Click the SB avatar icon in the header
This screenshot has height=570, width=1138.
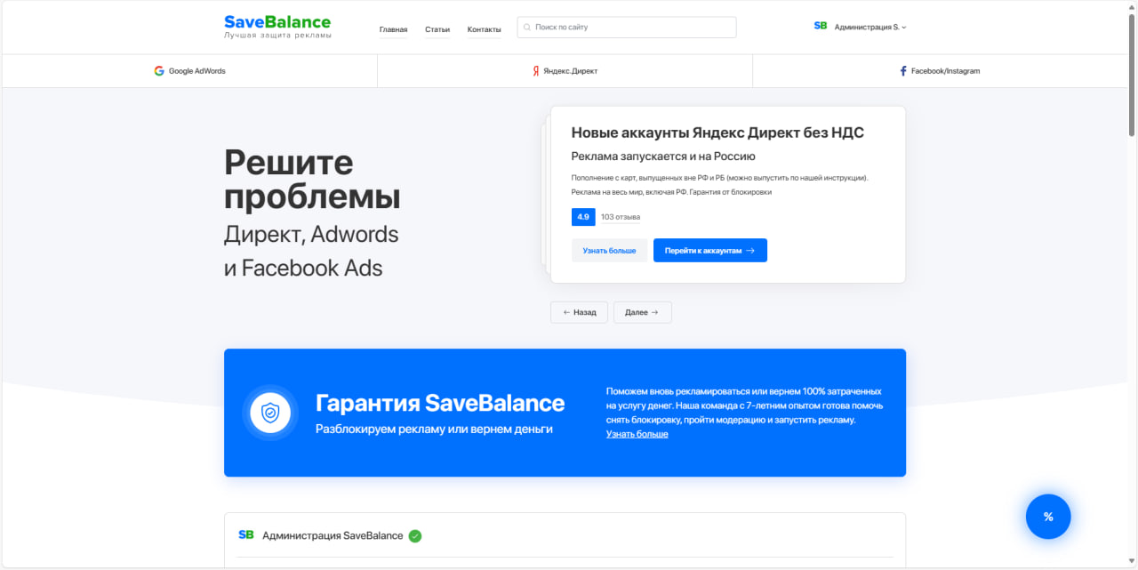tap(821, 27)
